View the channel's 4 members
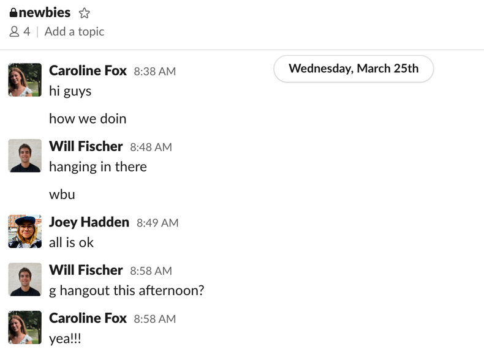The height and width of the screenshot is (363, 484). click(20, 32)
